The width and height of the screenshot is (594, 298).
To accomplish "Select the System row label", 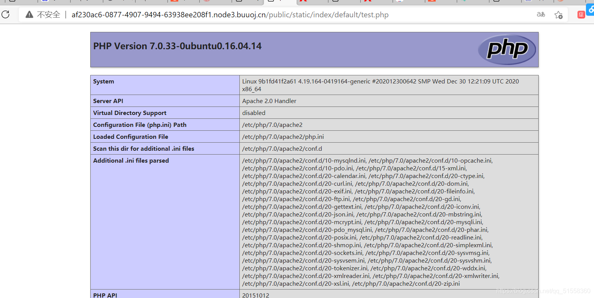I will click(x=103, y=82).
